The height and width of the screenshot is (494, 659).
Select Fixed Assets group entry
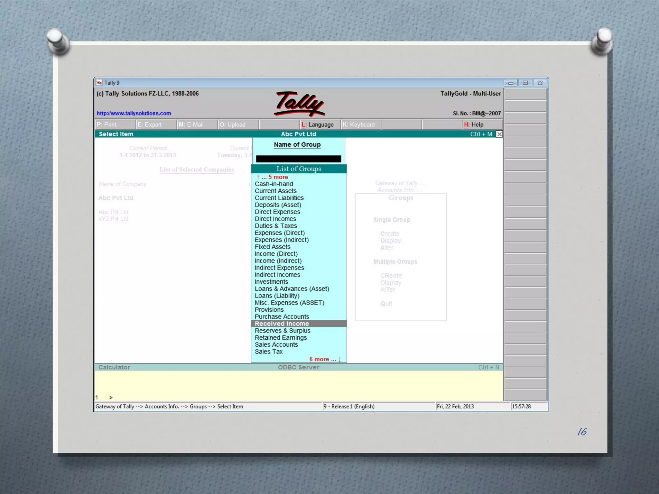pyautogui.click(x=273, y=247)
